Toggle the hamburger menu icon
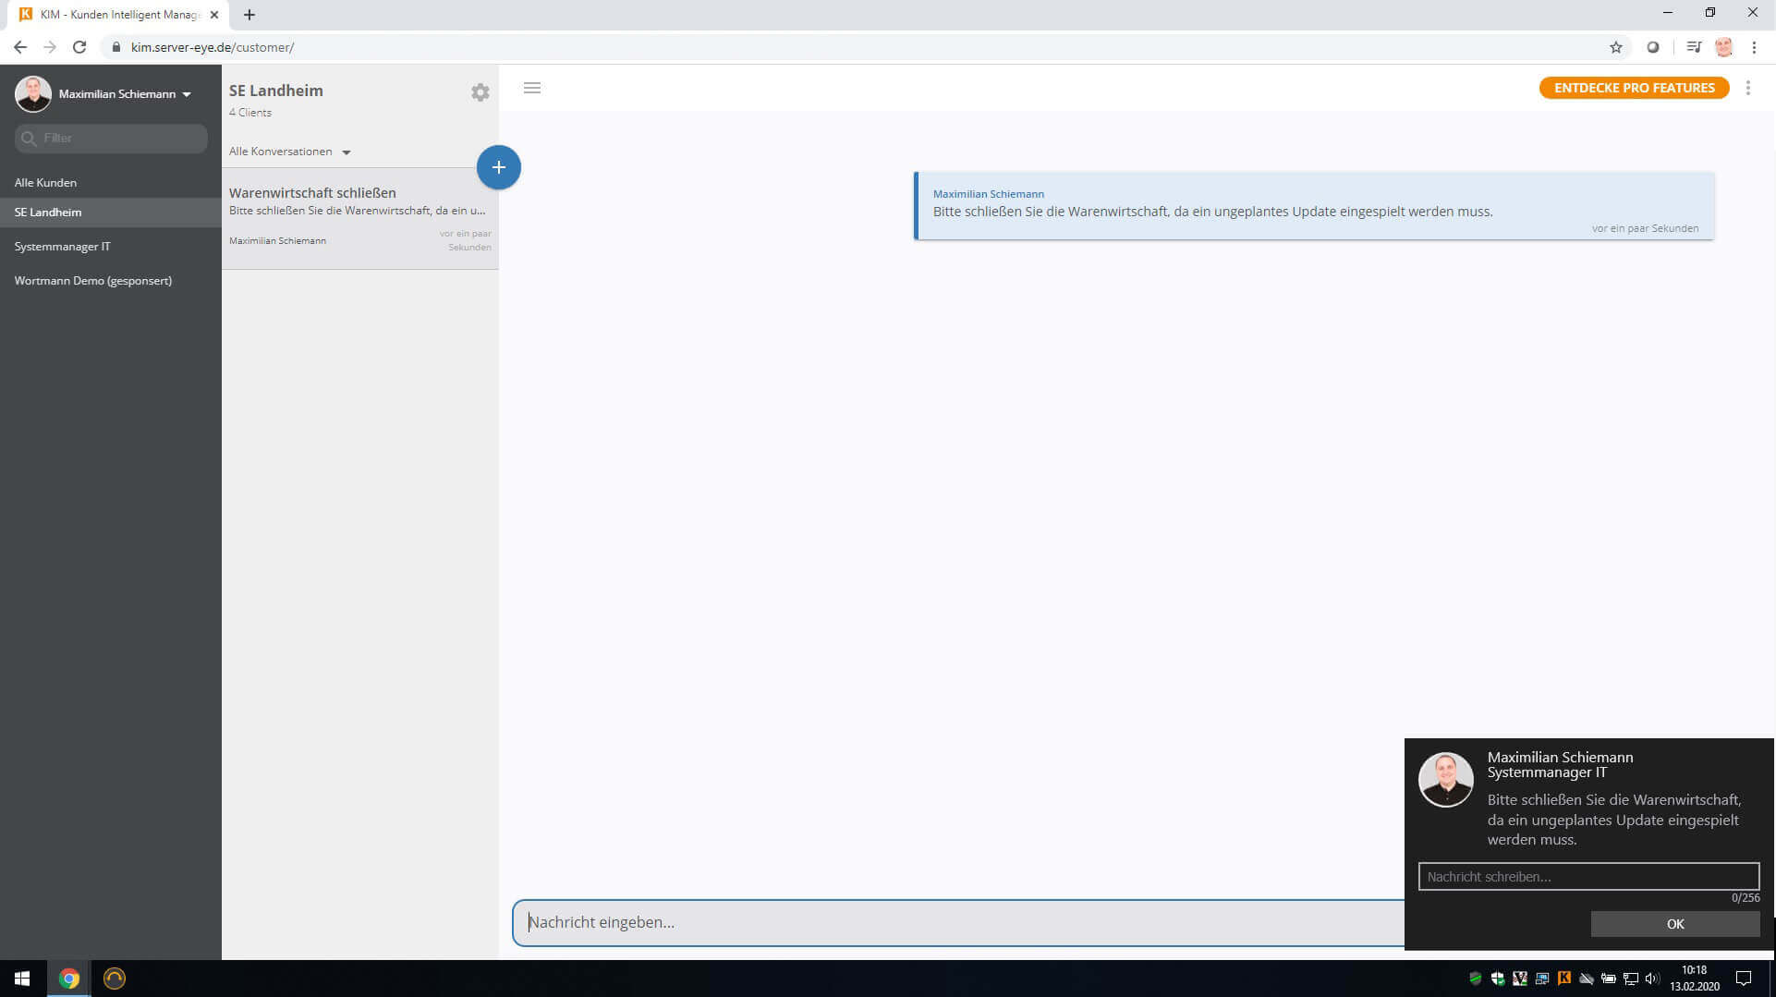 click(531, 88)
